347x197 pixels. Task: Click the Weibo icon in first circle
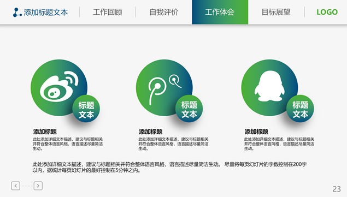pos(59,86)
